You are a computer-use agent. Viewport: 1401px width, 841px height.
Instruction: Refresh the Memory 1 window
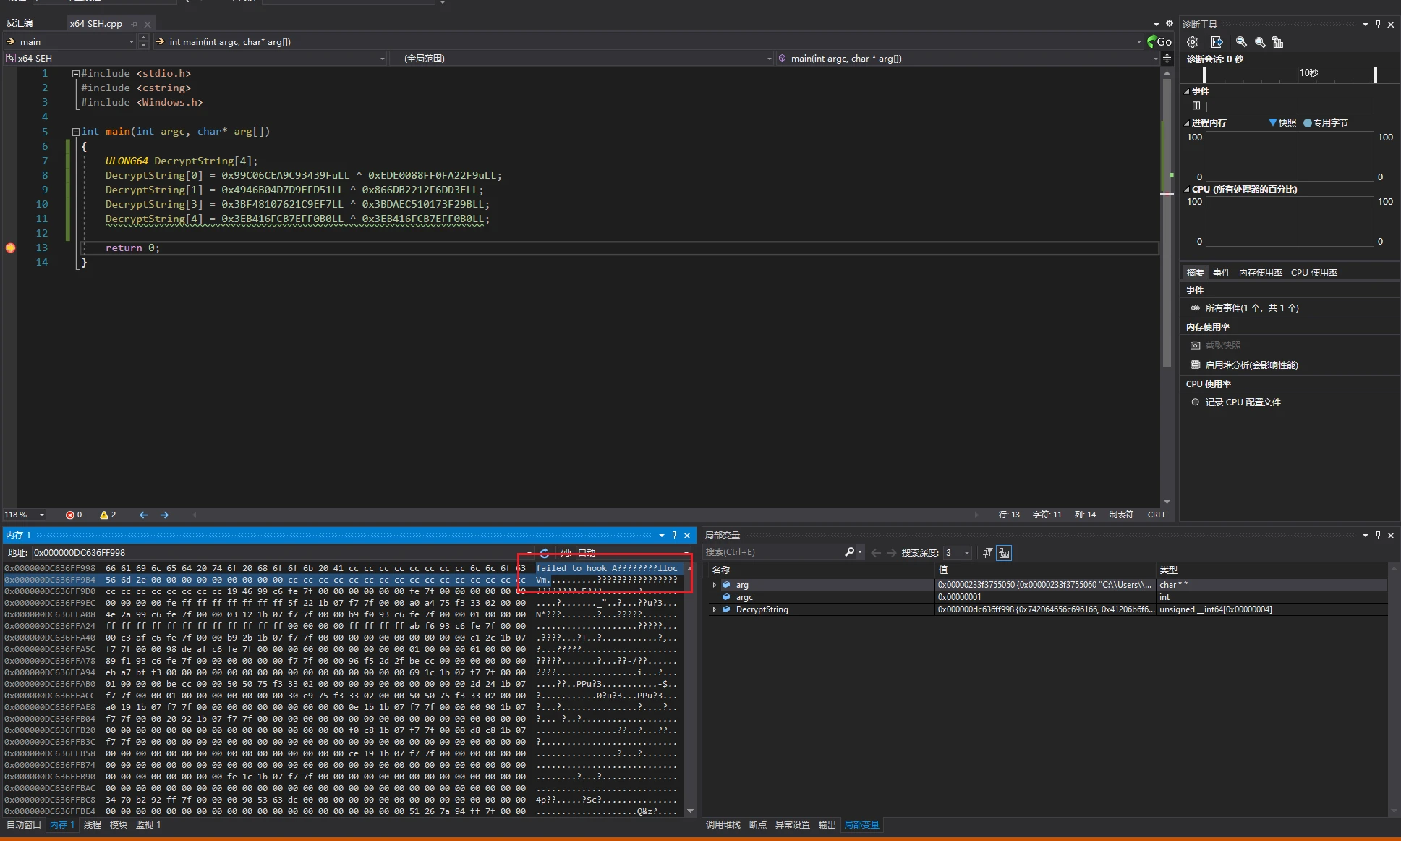tap(545, 552)
